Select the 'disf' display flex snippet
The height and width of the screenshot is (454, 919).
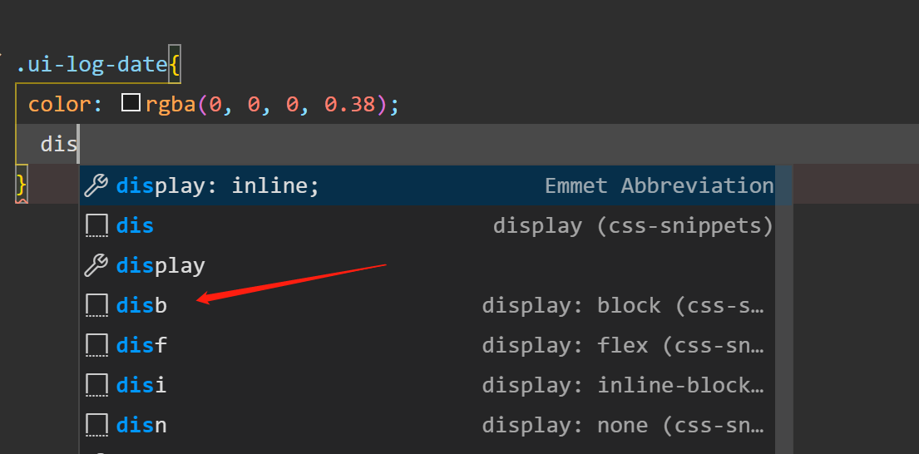tap(427, 345)
